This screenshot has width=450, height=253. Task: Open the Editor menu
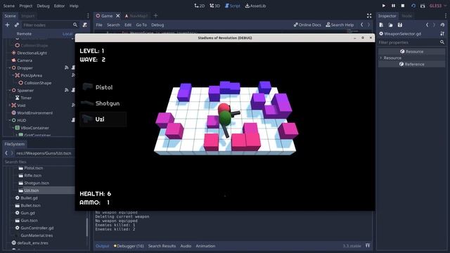coord(59,6)
